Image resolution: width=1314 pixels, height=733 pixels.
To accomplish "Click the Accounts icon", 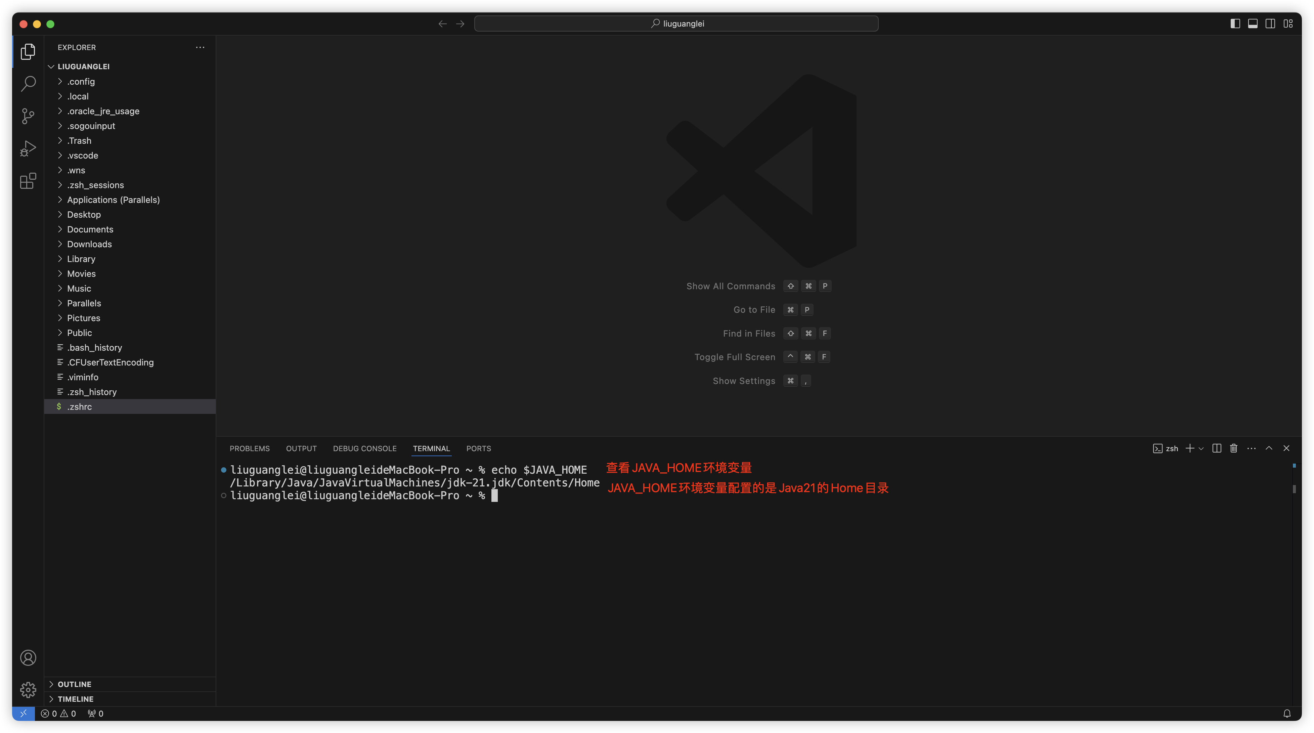I will pyautogui.click(x=28, y=657).
